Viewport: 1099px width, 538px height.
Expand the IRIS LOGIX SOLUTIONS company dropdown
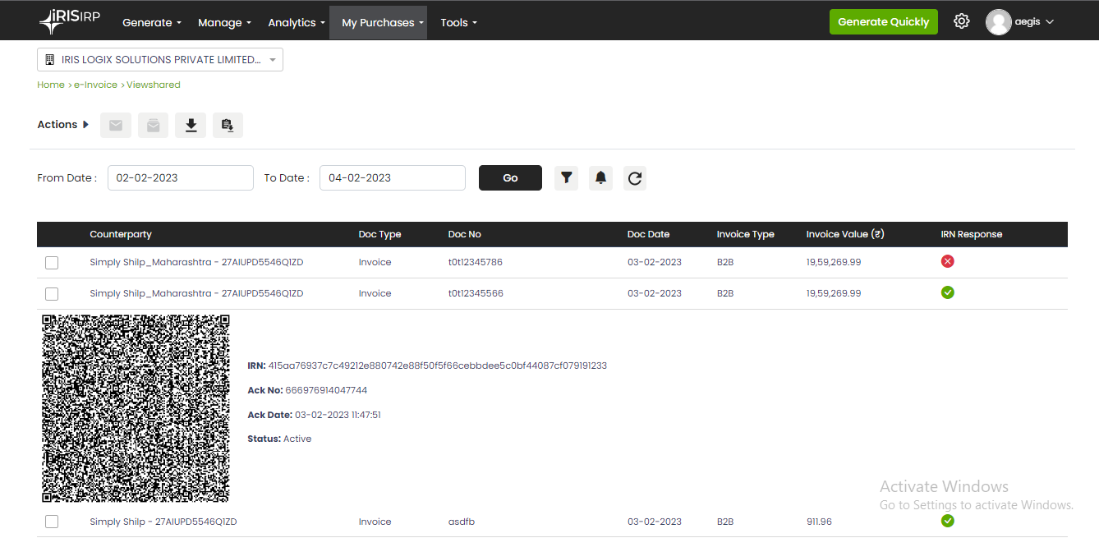coord(160,60)
